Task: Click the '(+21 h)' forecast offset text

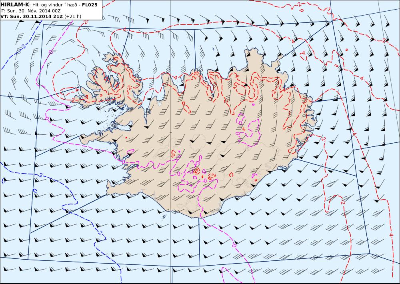Action: click(73, 16)
